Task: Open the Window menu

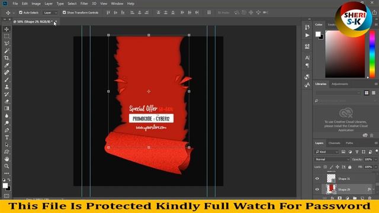Action: tap(117, 4)
